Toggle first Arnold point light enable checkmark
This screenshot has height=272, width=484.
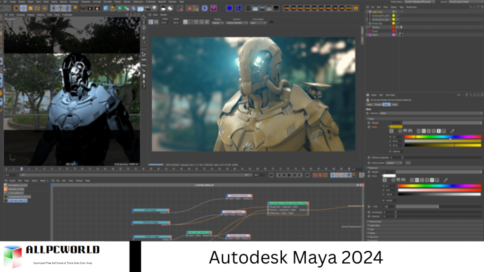[x=398, y=16]
